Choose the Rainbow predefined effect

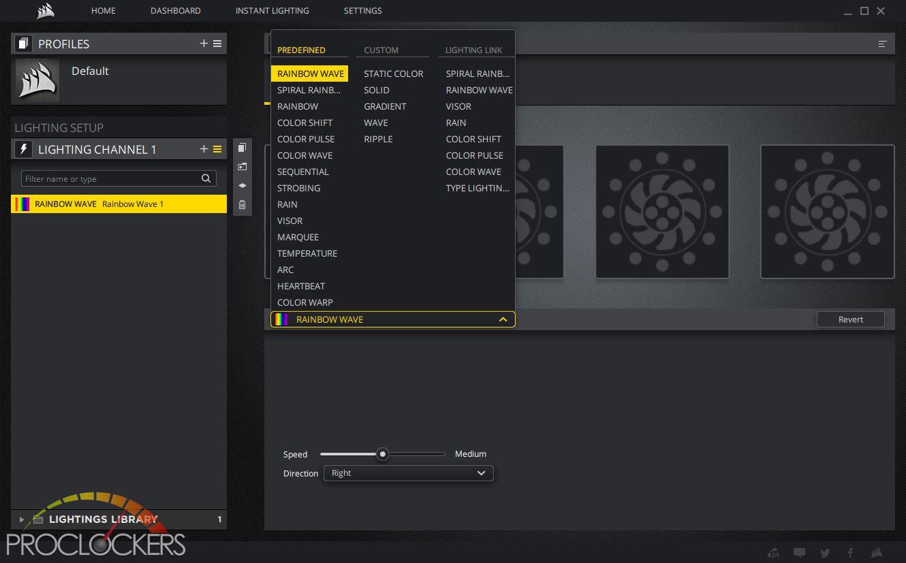pos(298,106)
